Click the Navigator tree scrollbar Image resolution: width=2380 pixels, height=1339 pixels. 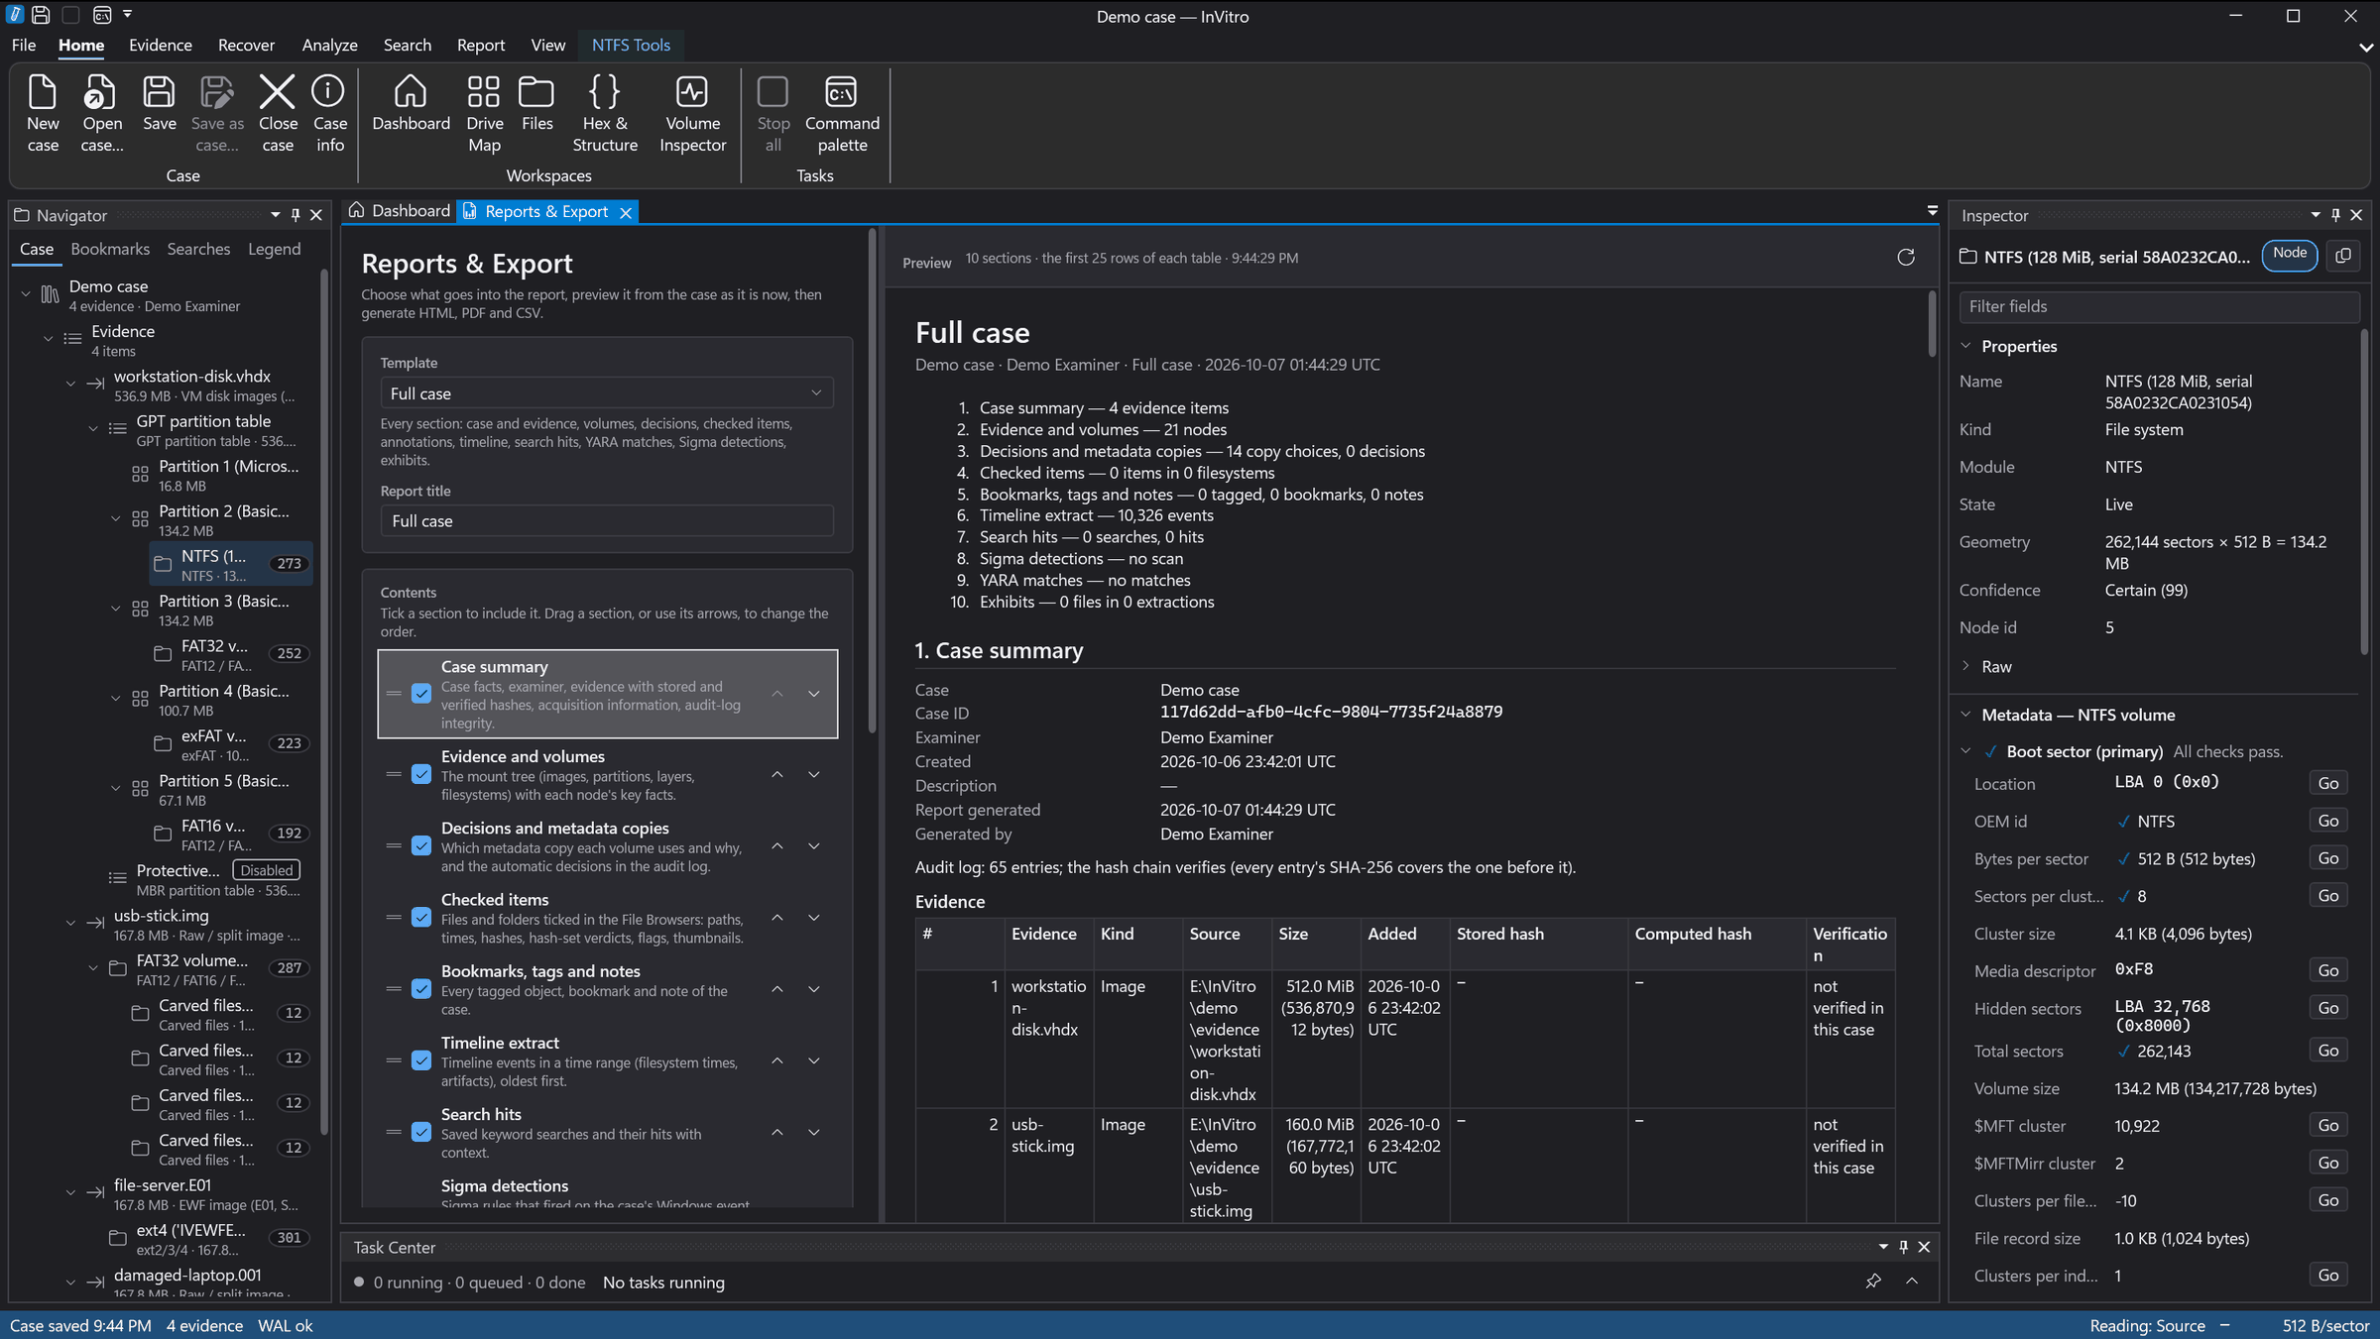[x=324, y=704]
